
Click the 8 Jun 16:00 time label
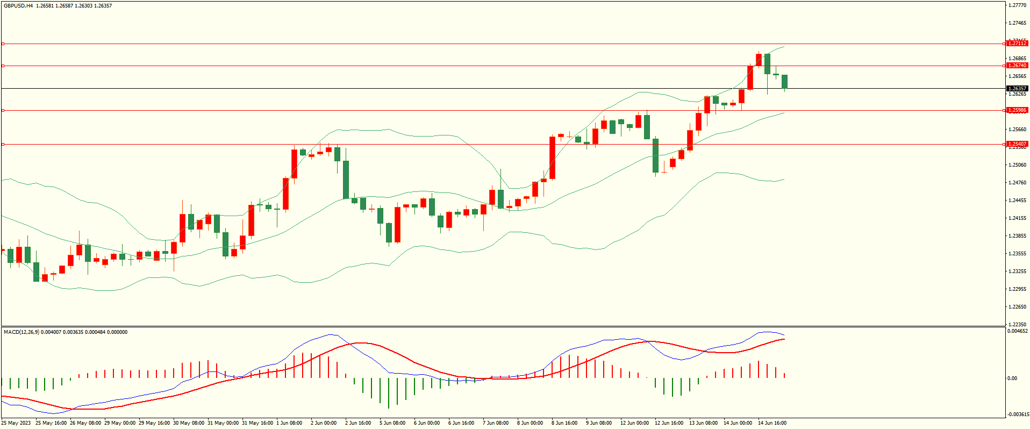click(564, 423)
